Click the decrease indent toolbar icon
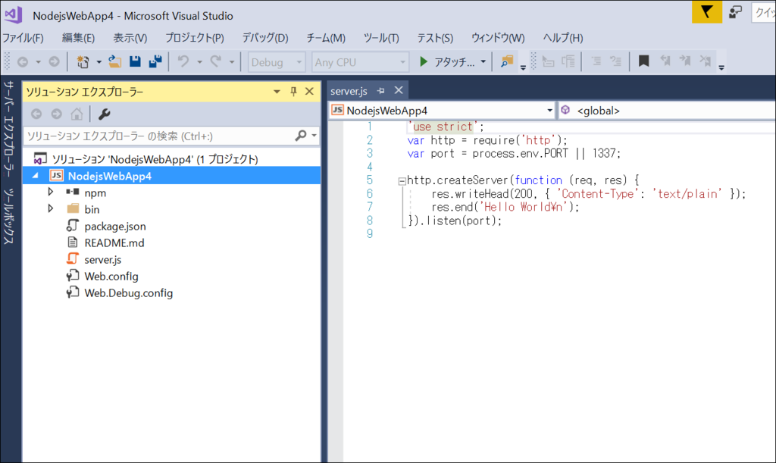 coord(548,61)
